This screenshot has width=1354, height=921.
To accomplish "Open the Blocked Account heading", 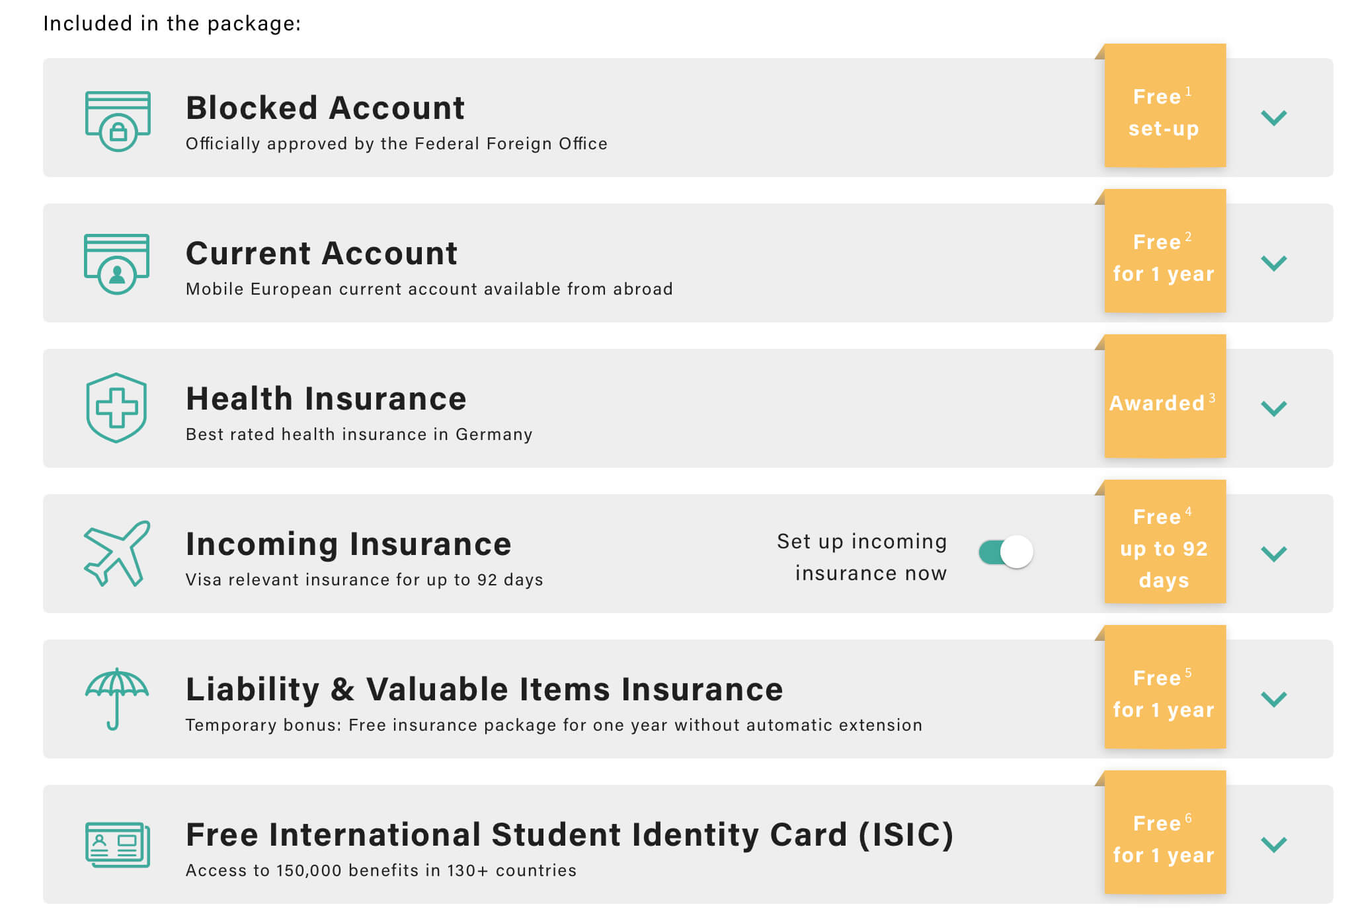I will coord(325,108).
